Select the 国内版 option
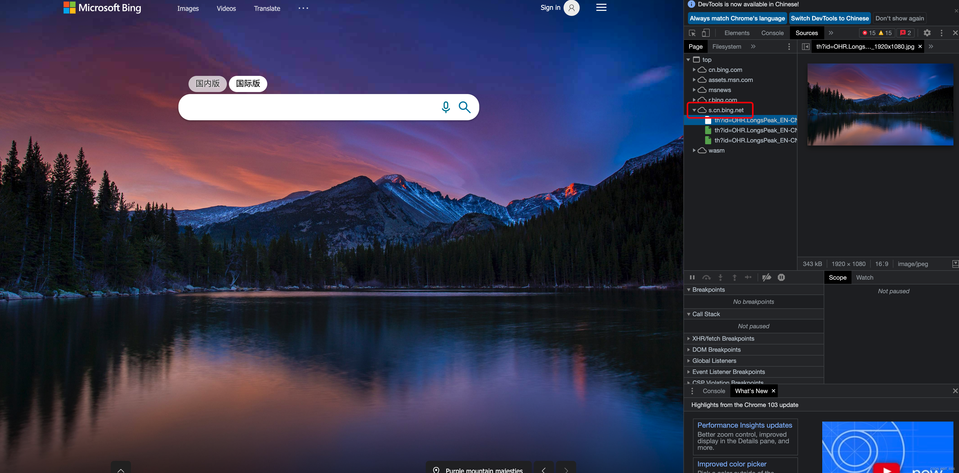 click(208, 84)
